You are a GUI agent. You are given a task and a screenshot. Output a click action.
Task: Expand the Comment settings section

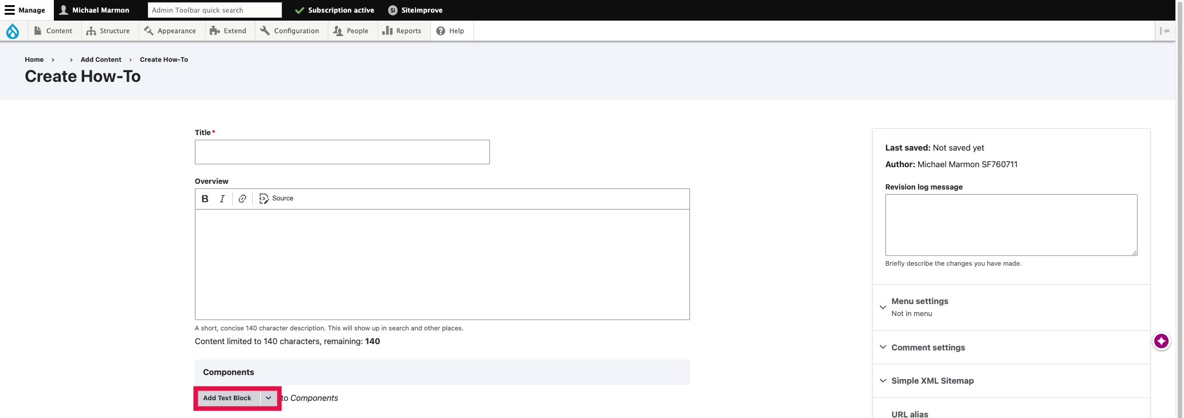[1011, 348]
